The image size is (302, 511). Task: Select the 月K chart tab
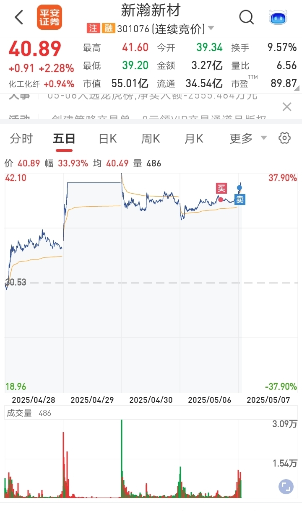coord(194,138)
